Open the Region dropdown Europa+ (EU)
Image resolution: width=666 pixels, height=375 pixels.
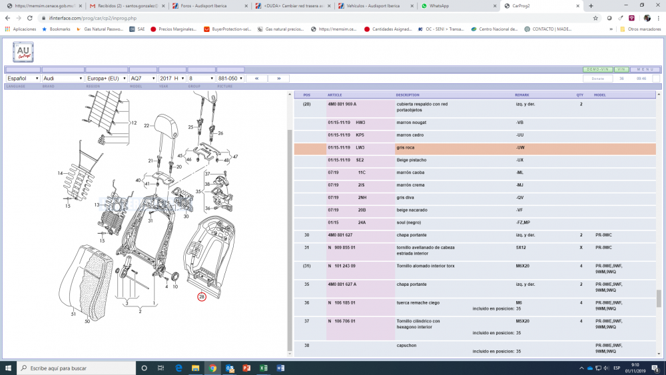coord(107,79)
